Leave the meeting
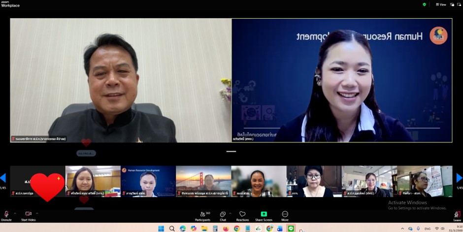 coord(457,216)
